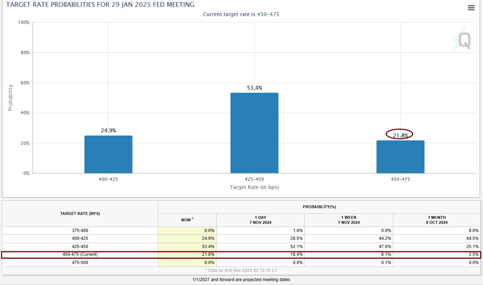
Task: Click the TARGET RATE (BPS) table header
Action: (80, 213)
